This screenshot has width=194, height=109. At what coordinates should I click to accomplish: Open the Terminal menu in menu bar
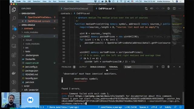(62, 1)
